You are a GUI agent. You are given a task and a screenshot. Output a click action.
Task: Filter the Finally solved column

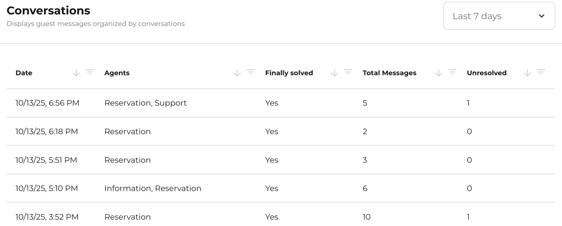[348, 72]
